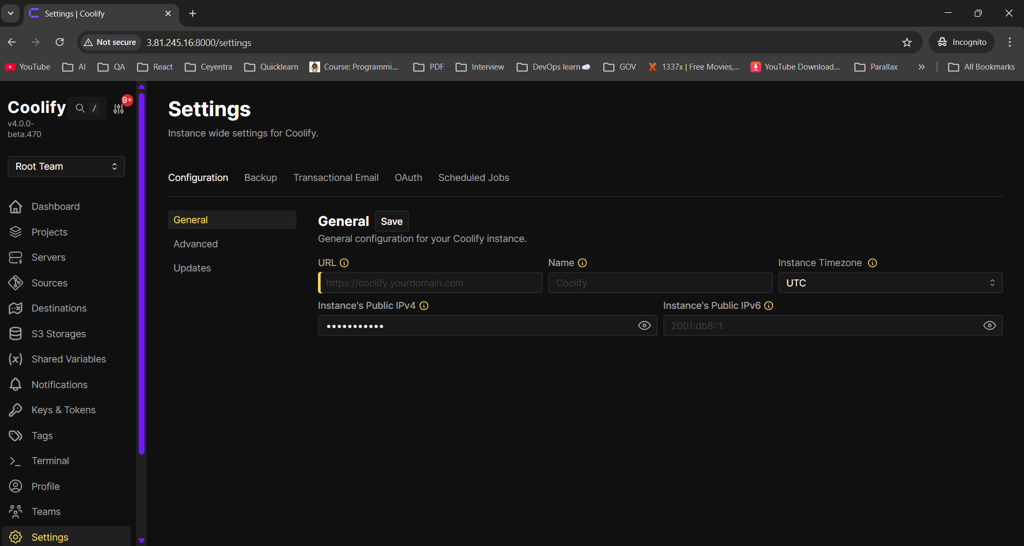Toggle visibility of Public IPv6 field

[989, 326]
